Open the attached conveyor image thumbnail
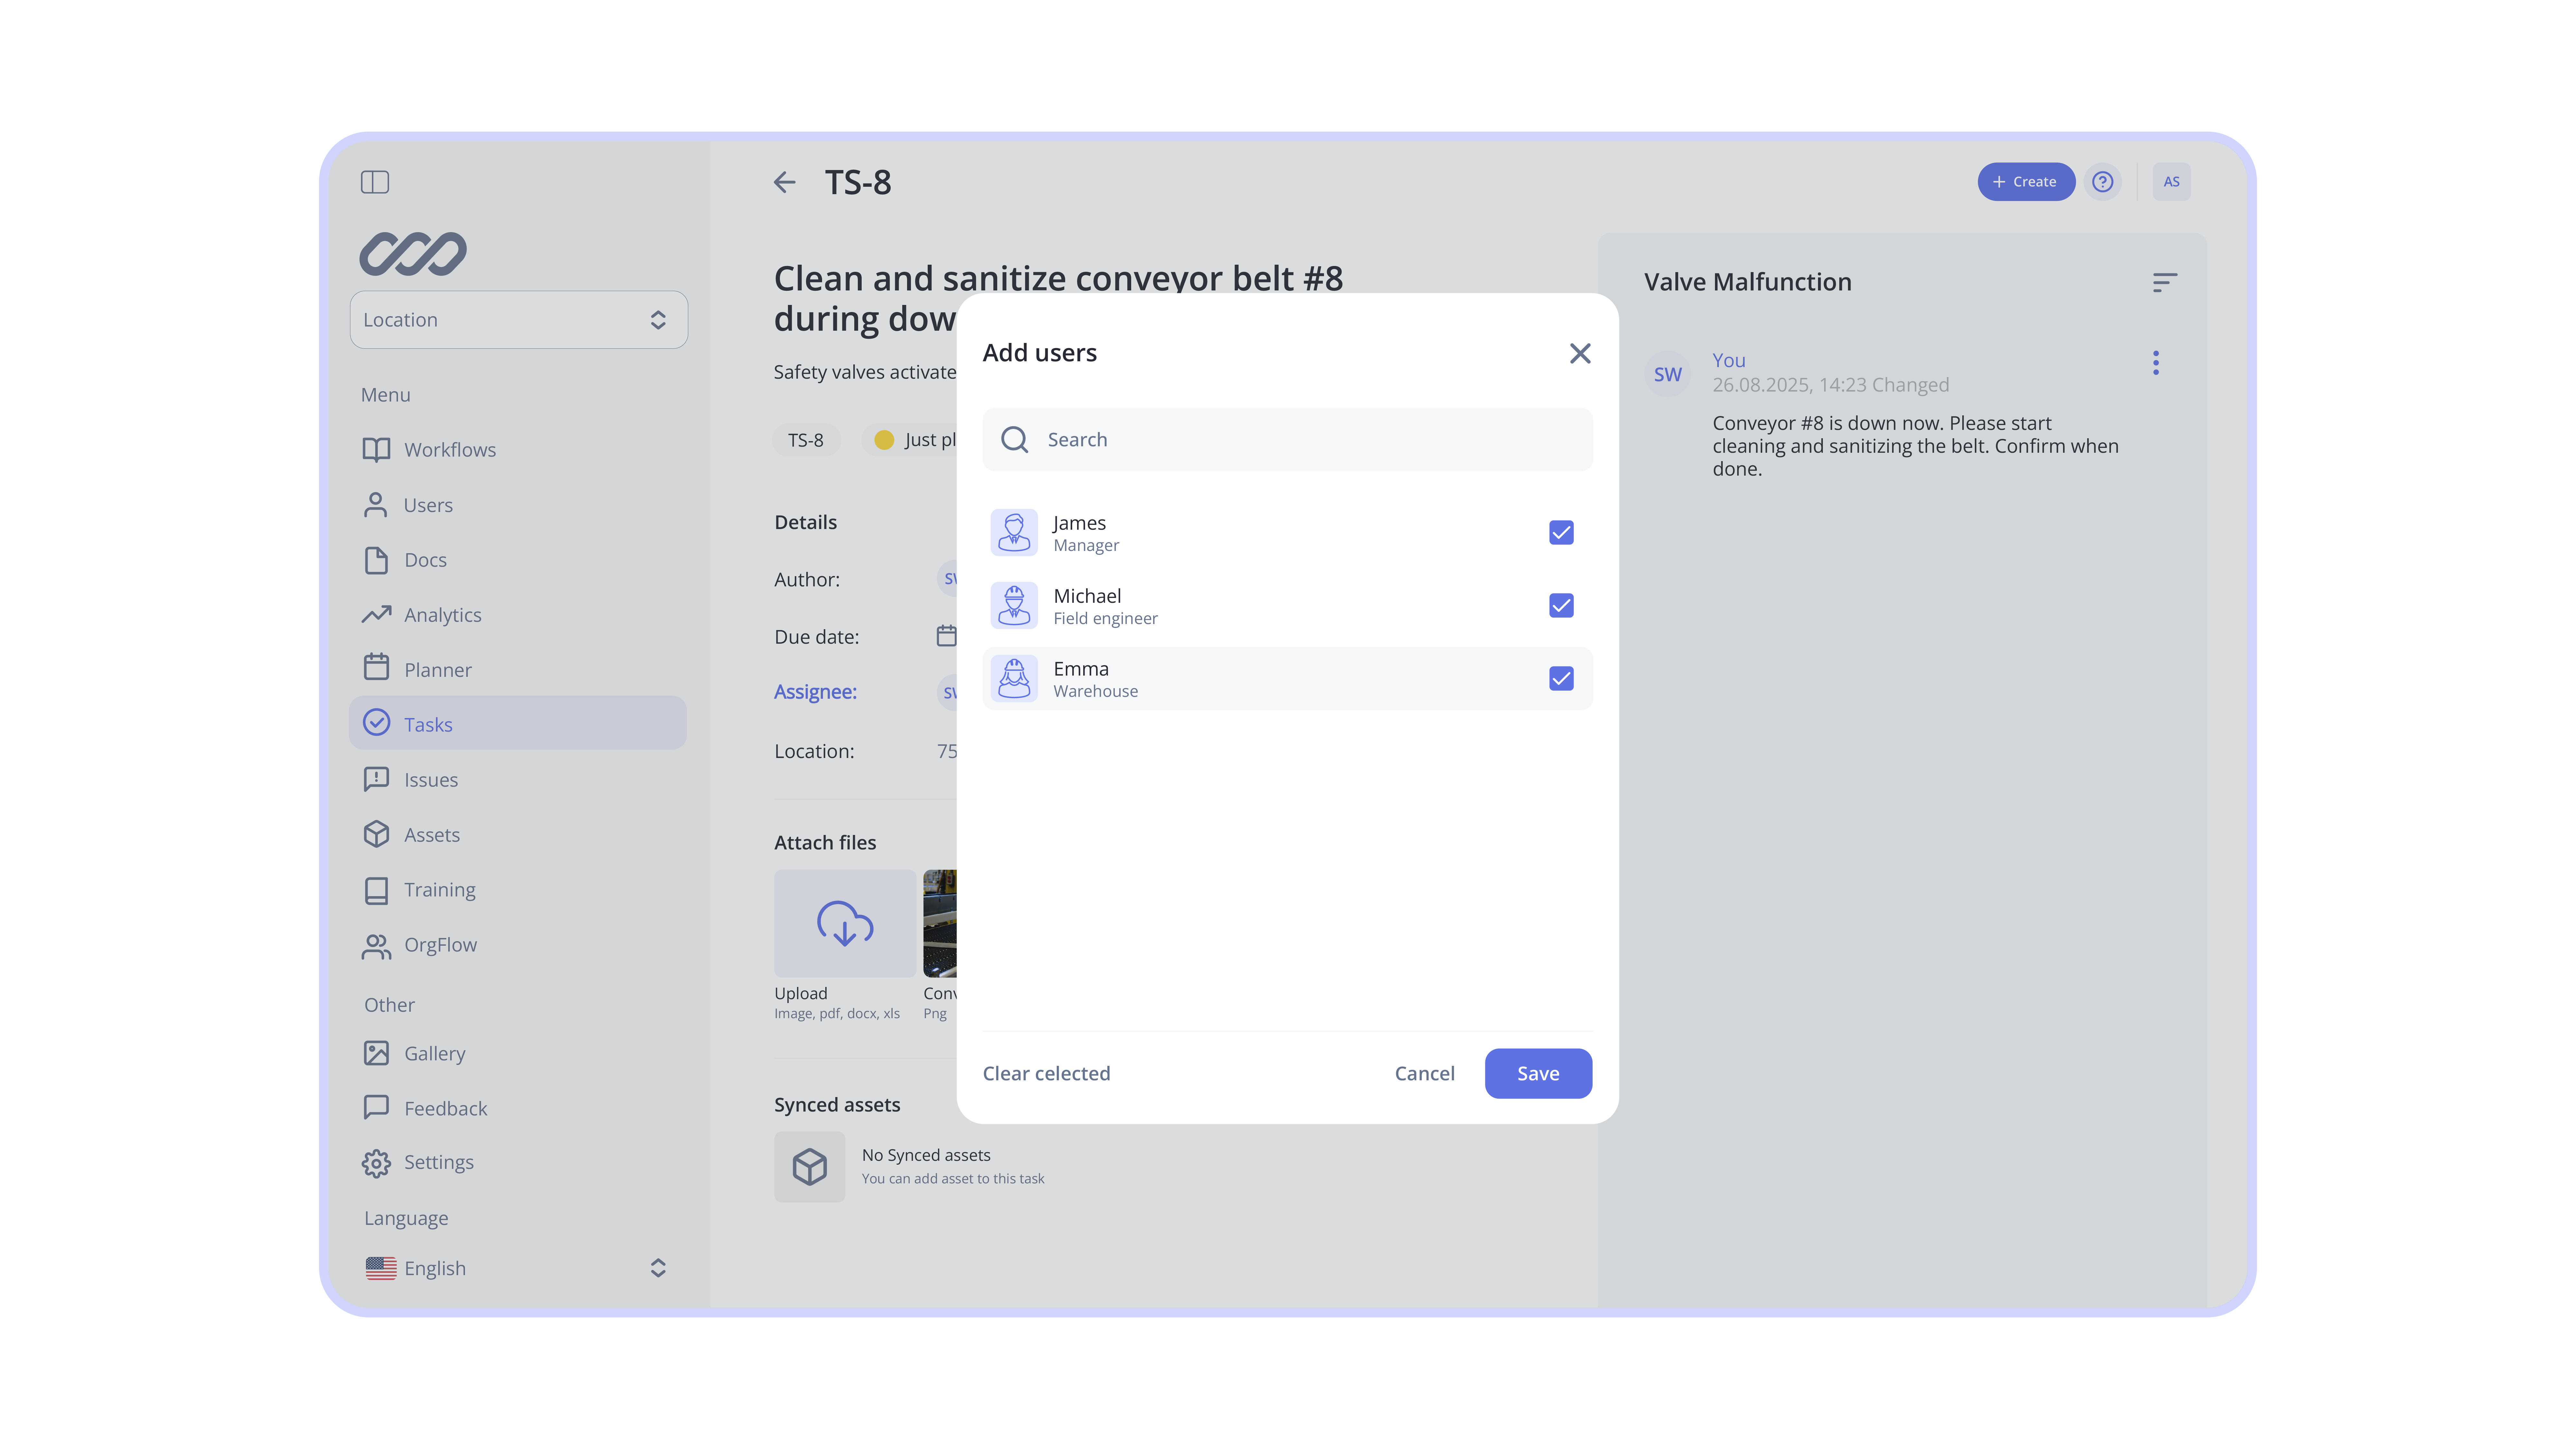The image size is (2576, 1449). pos(940,923)
